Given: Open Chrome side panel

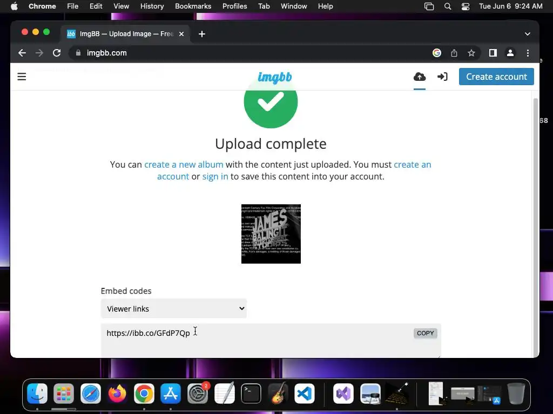Looking at the screenshot, I should click(x=493, y=53).
